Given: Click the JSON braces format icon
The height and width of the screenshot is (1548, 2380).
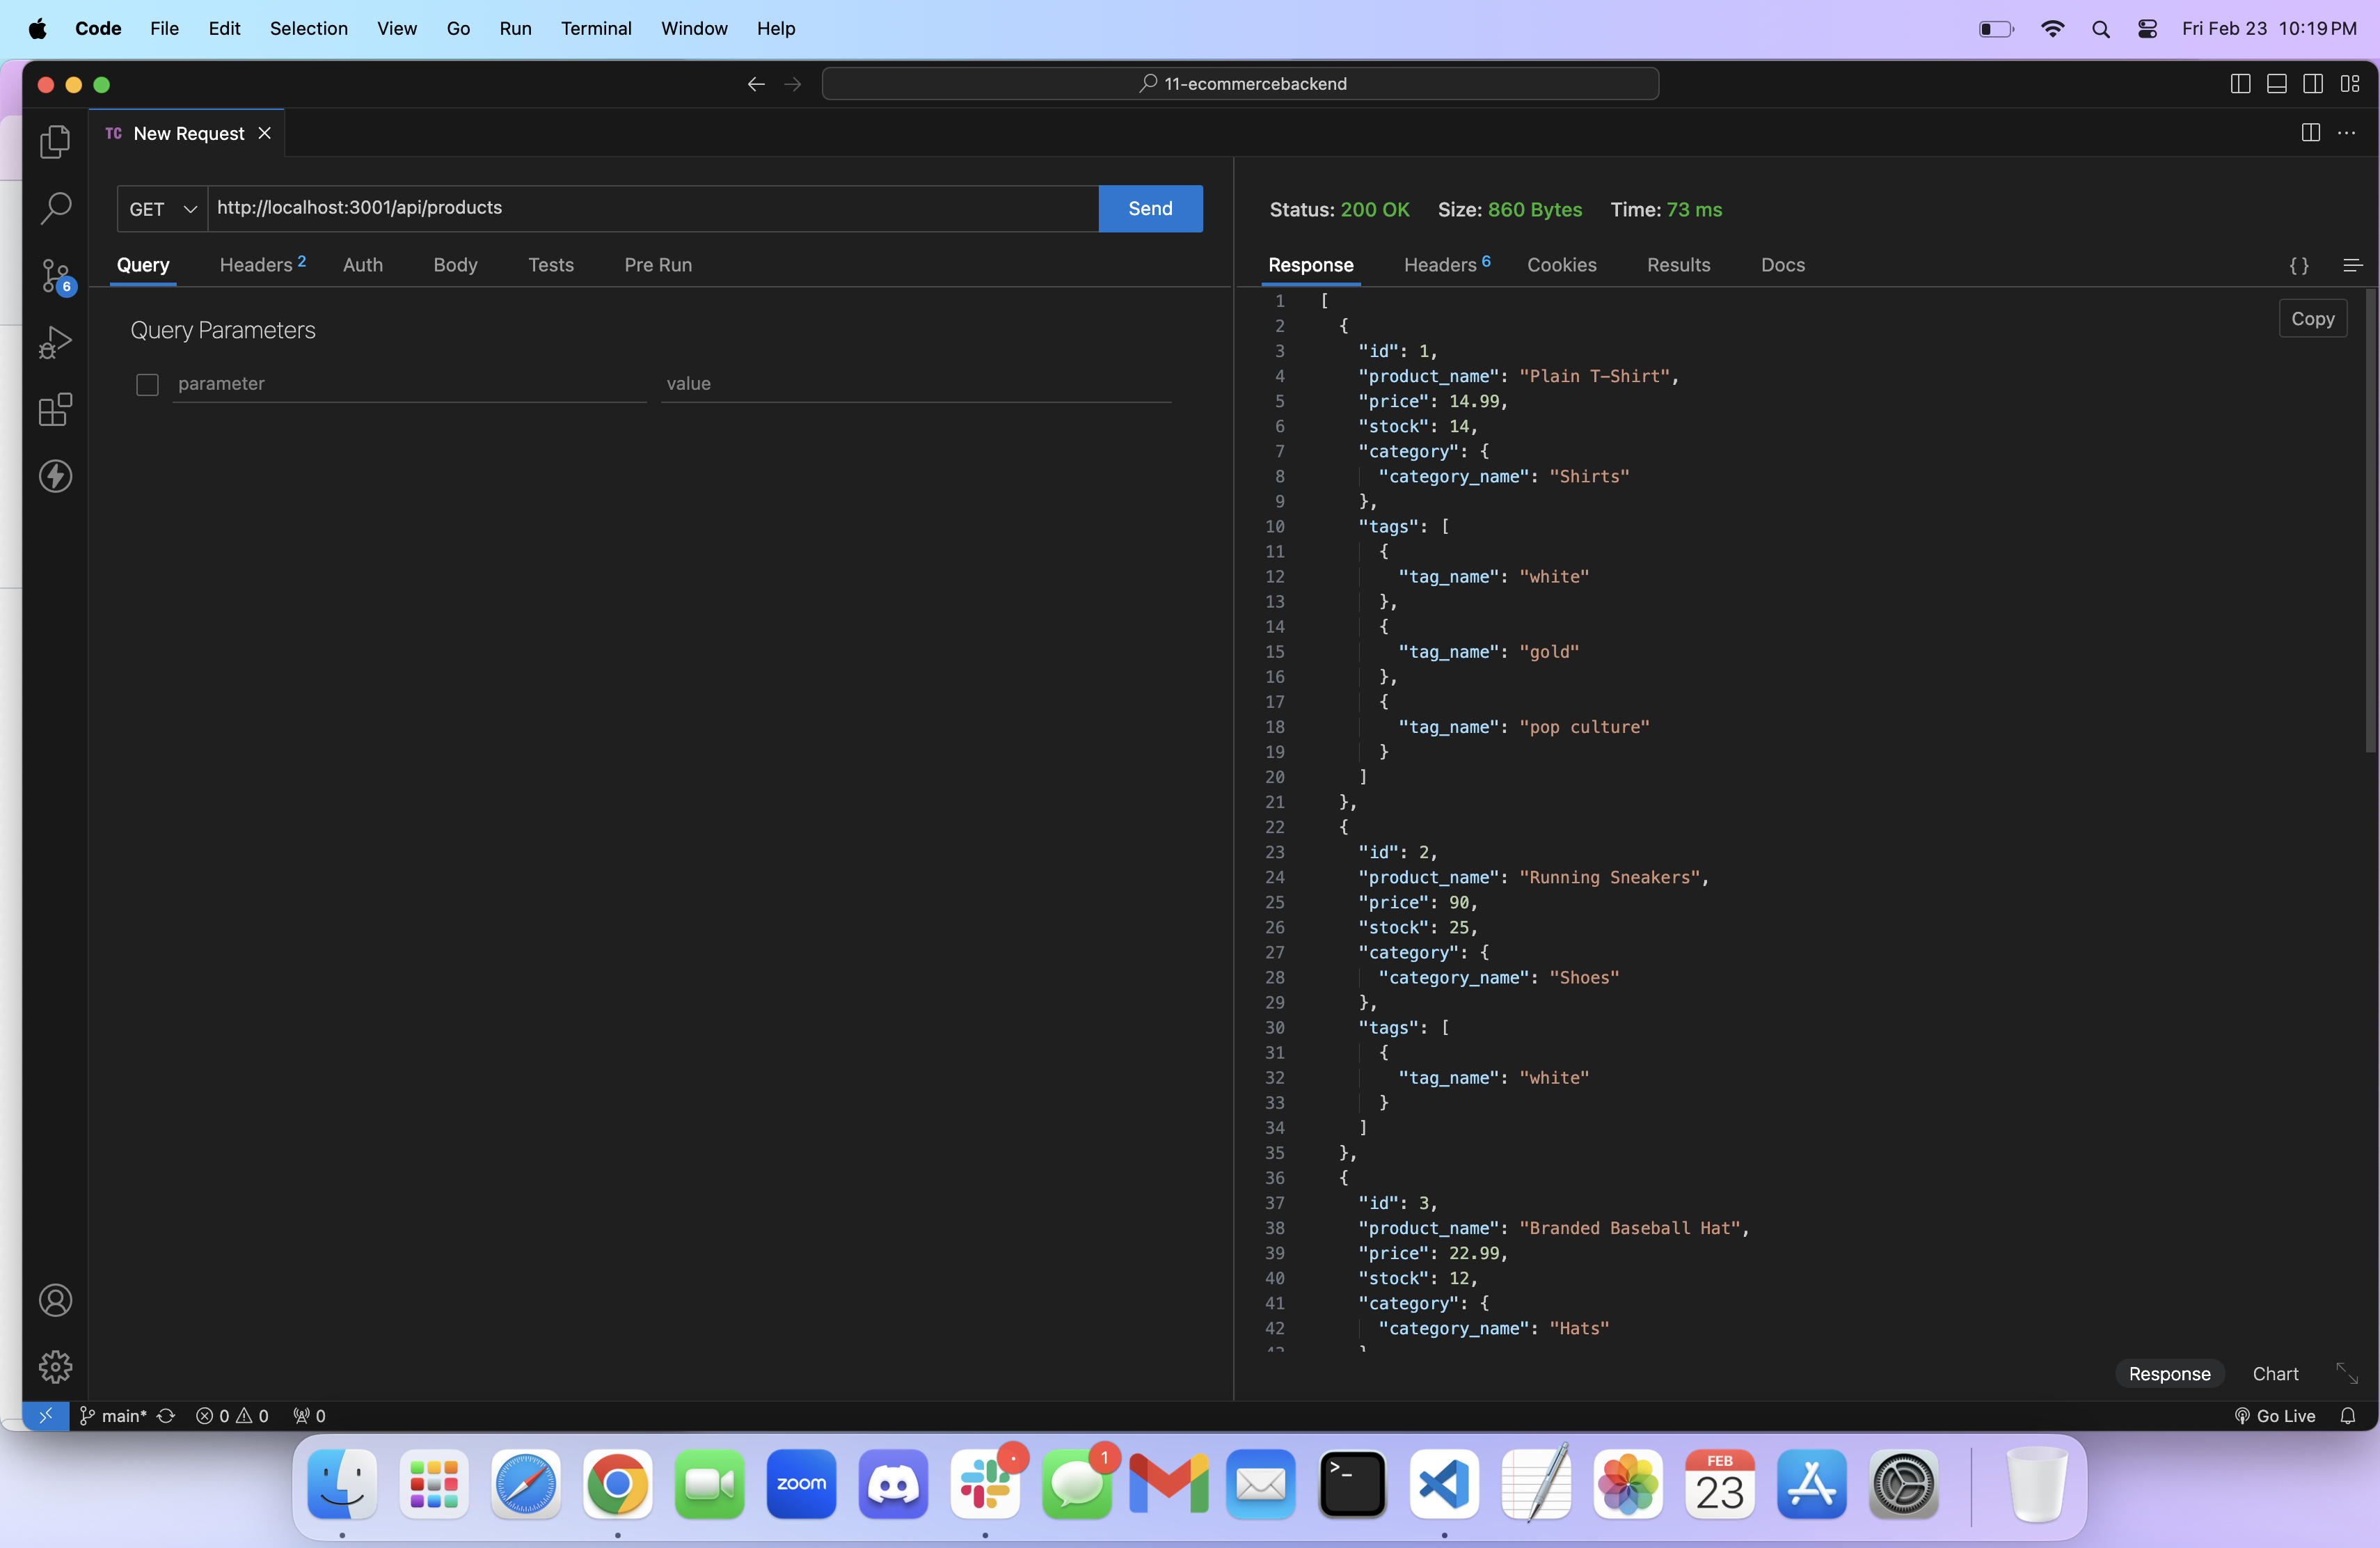Looking at the screenshot, I should (2299, 265).
